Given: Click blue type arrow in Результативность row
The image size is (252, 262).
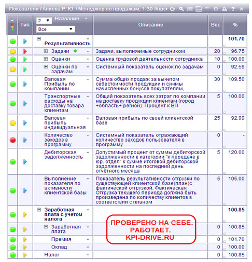Looking at the screenshot, I should [25, 42].
